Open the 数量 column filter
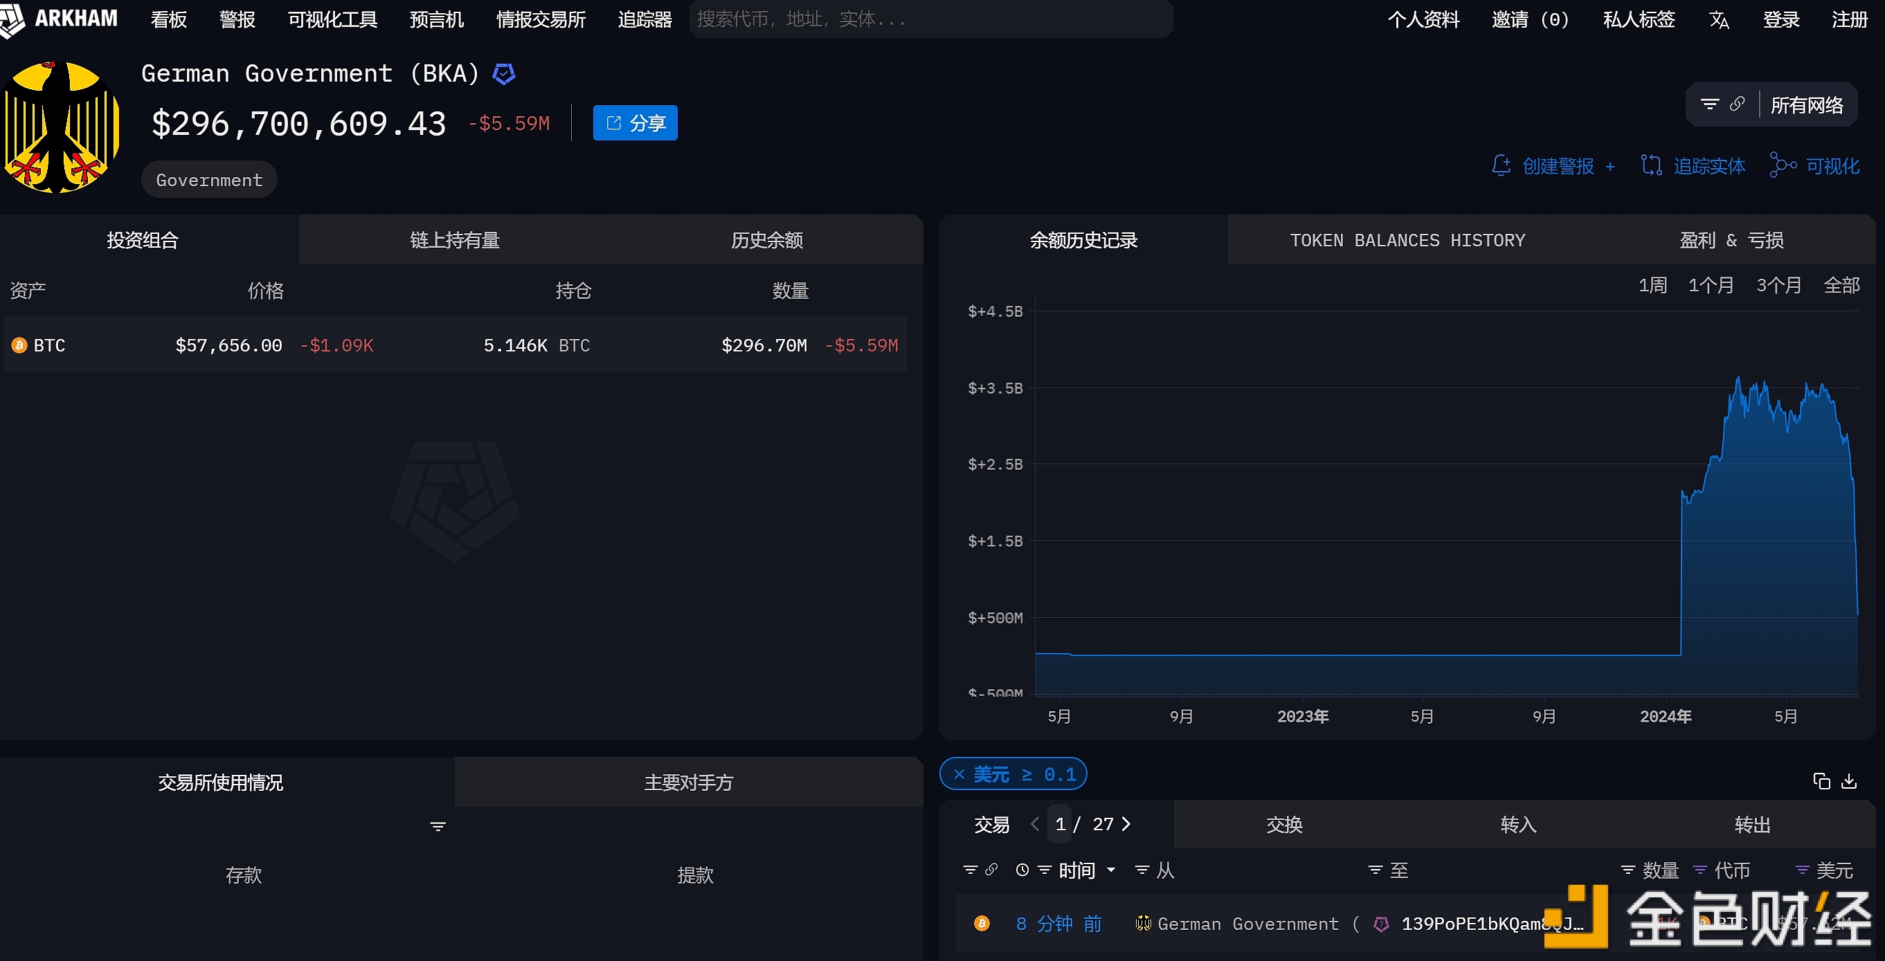1885x961 pixels. tap(1627, 870)
